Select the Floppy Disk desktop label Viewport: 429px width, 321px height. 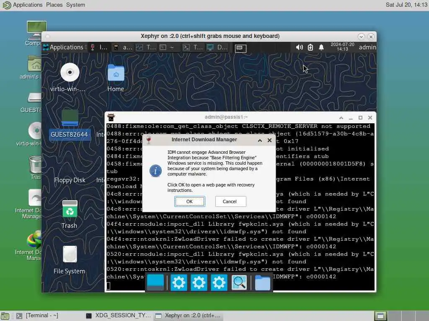click(x=70, y=180)
